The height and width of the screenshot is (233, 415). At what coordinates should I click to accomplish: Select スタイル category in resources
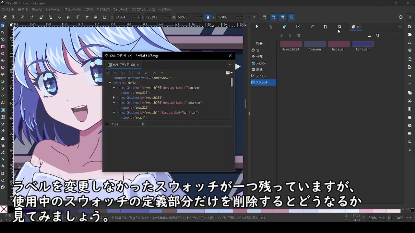coord(264,76)
